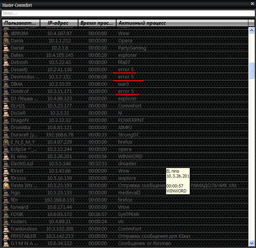Image resolution: width=256 pixels, height=248 pixels.
Task: Select the icon beside E_N_E_M_Y
Action: (x=6, y=142)
